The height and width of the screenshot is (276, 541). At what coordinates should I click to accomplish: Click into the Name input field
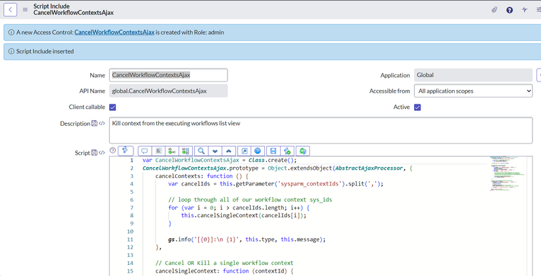pyautogui.click(x=168, y=75)
